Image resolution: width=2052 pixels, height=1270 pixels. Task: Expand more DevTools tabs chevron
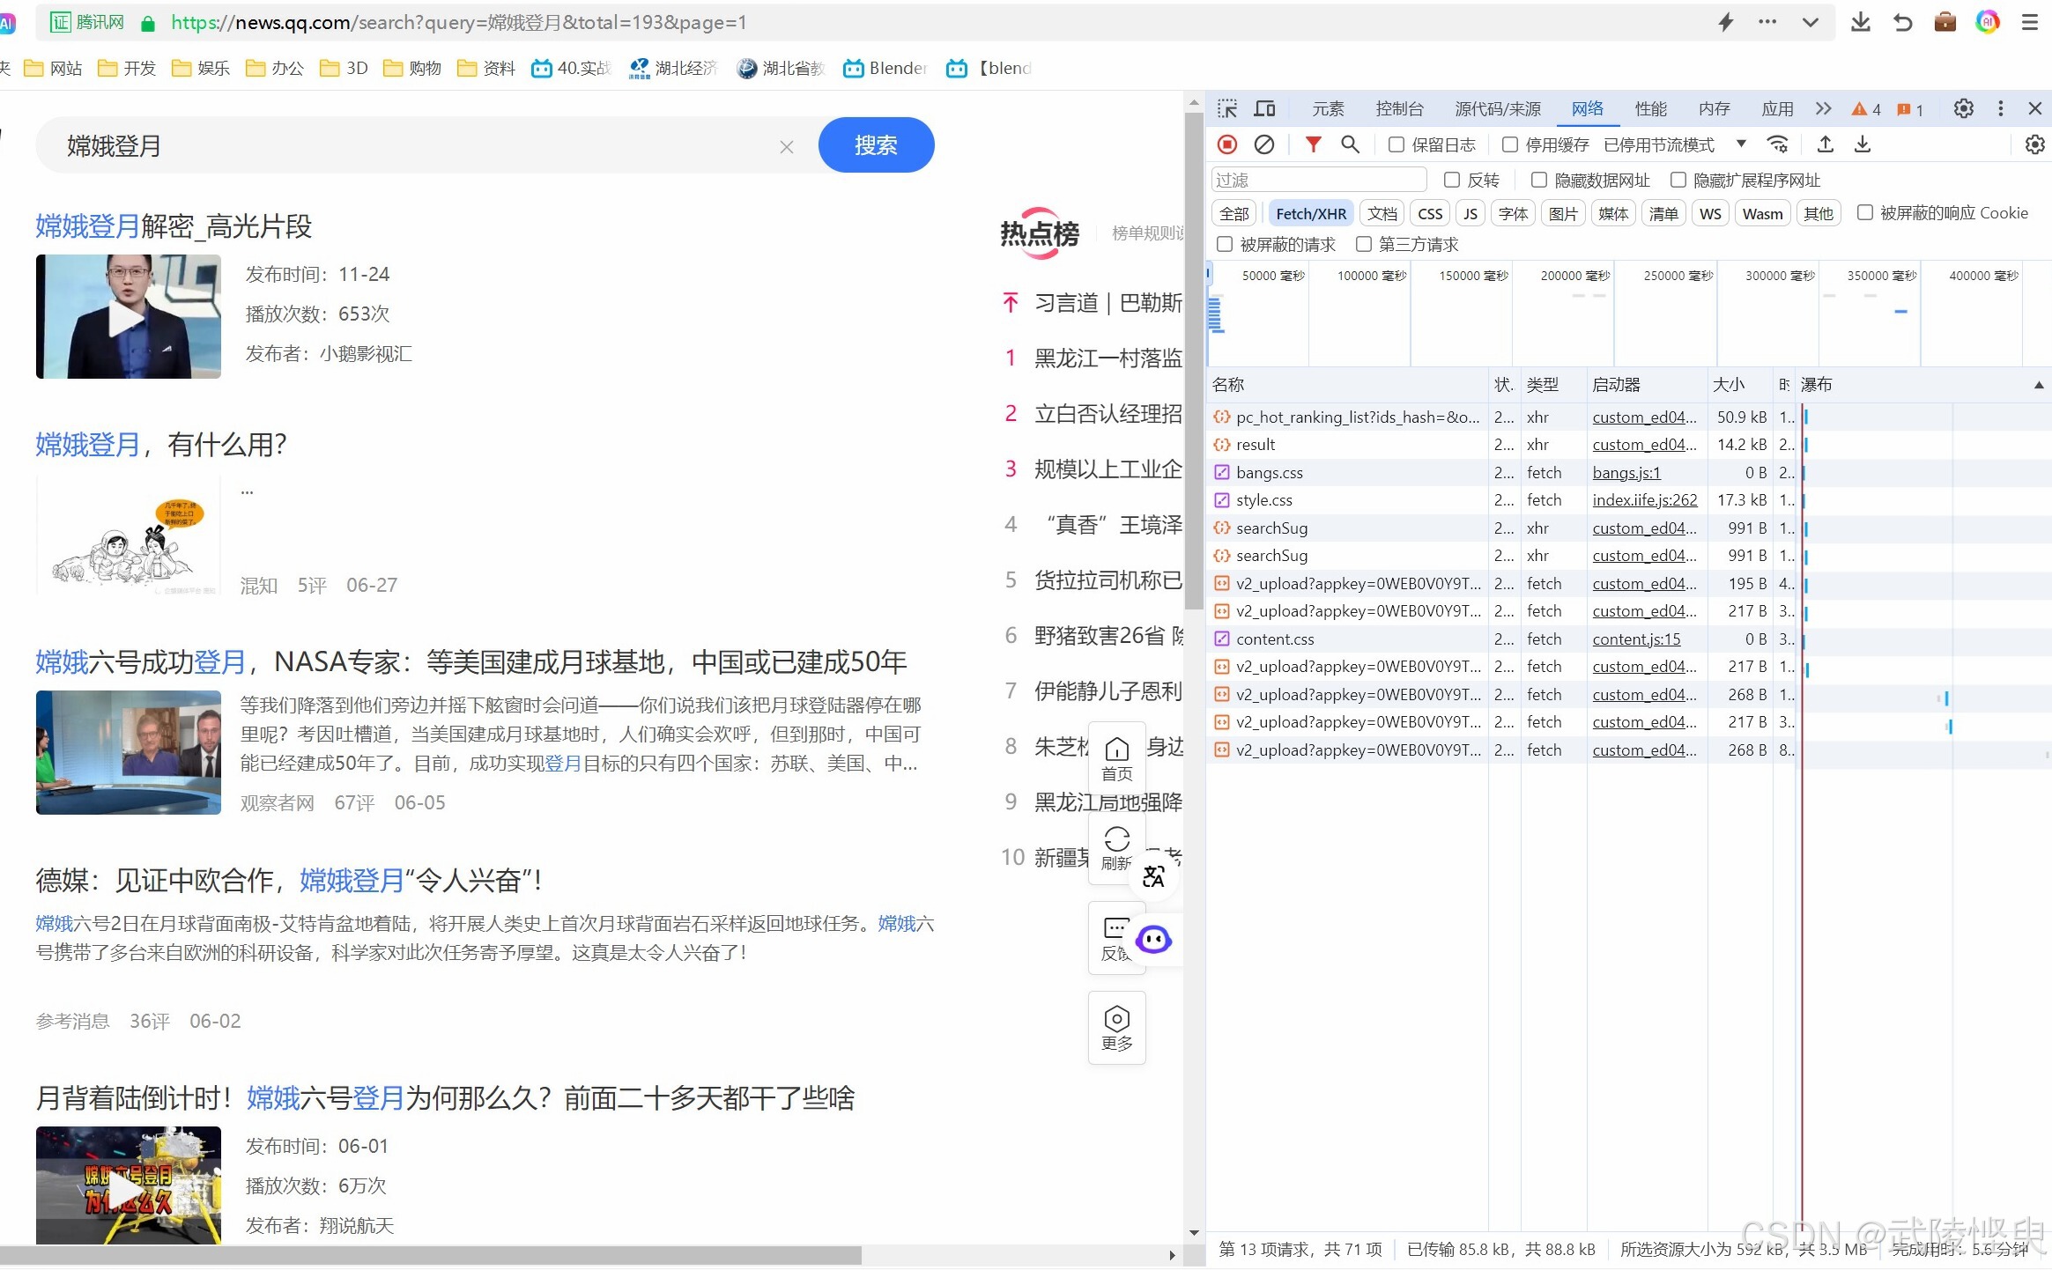tap(1823, 108)
